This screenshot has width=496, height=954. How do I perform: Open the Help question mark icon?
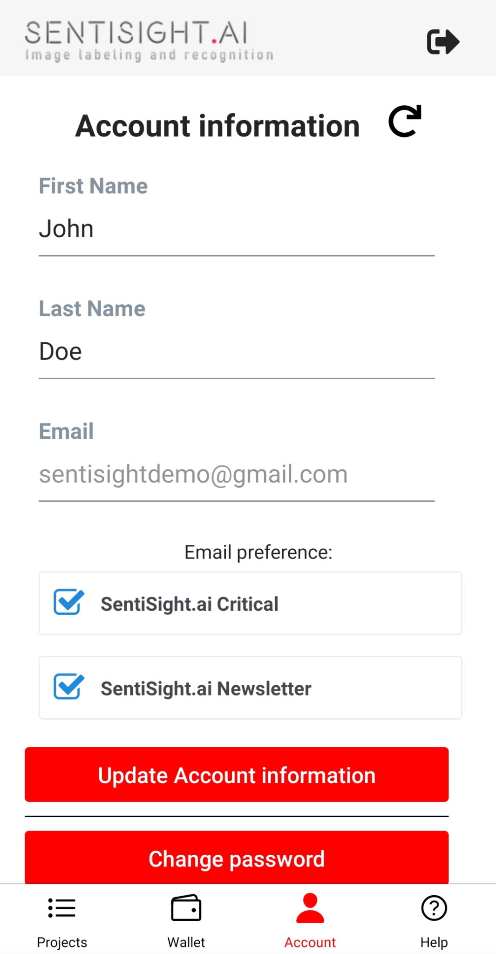434,907
